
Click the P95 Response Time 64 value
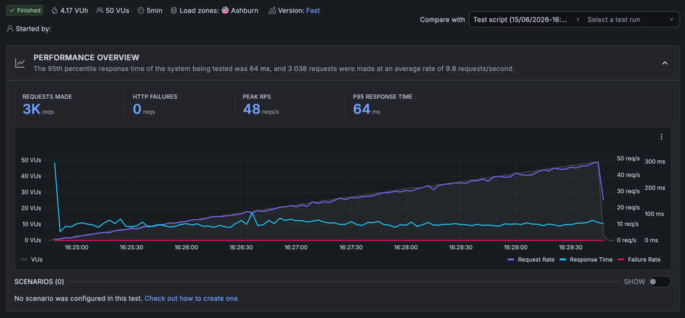(362, 109)
